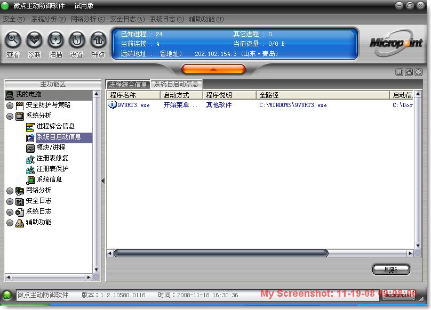Click the Micropoint logo
Screen dimensions: 431x310
(x=396, y=43)
